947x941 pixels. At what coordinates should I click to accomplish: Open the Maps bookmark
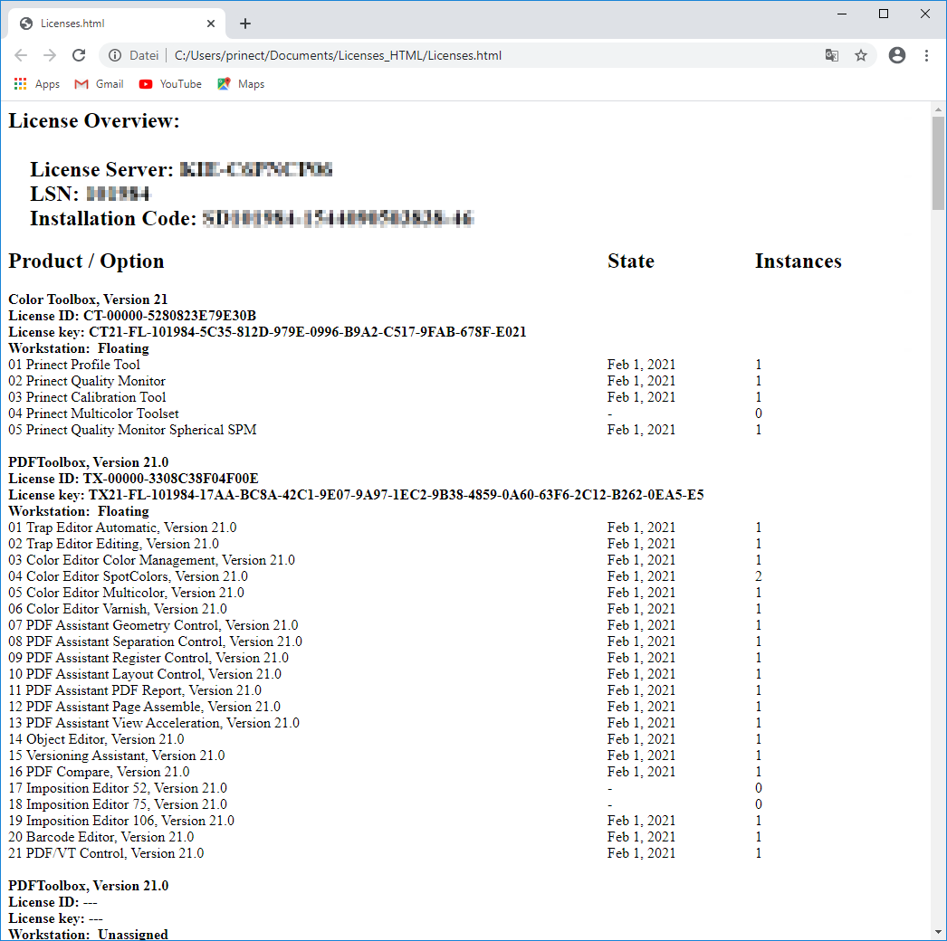click(240, 83)
